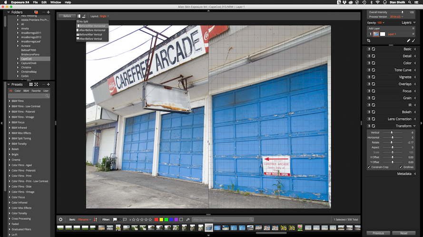This screenshot has width=423, height=237.
Task: Toggle the Basic panel on/off switch
Action: (x=368, y=49)
